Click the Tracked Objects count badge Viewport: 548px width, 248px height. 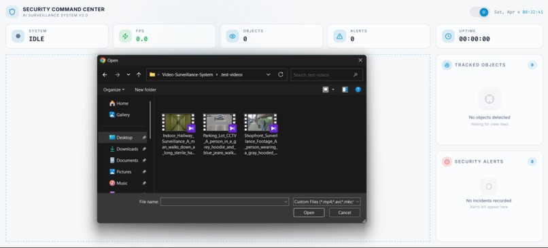532,65
